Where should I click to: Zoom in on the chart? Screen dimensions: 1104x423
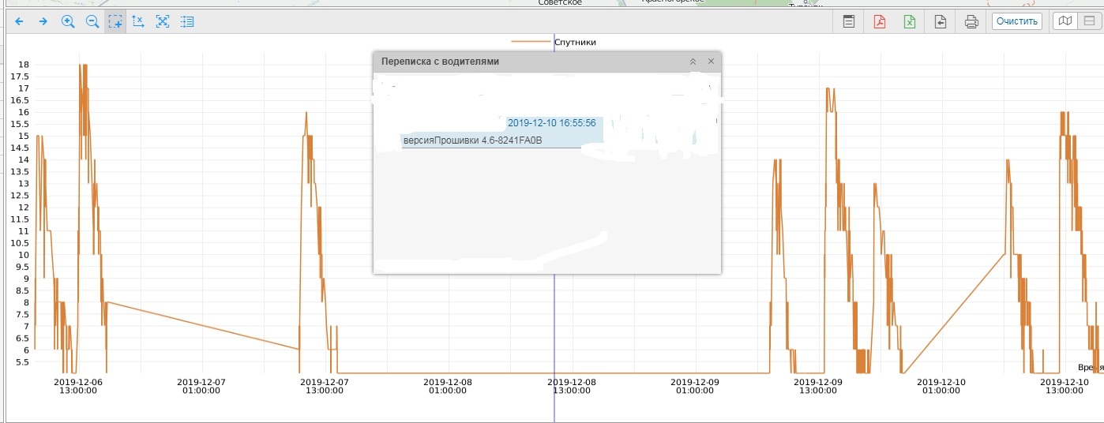click(x=68, y=21)
